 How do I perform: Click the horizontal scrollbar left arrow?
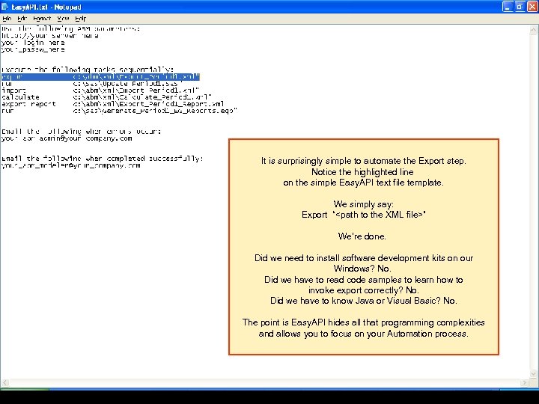point(4,382)
